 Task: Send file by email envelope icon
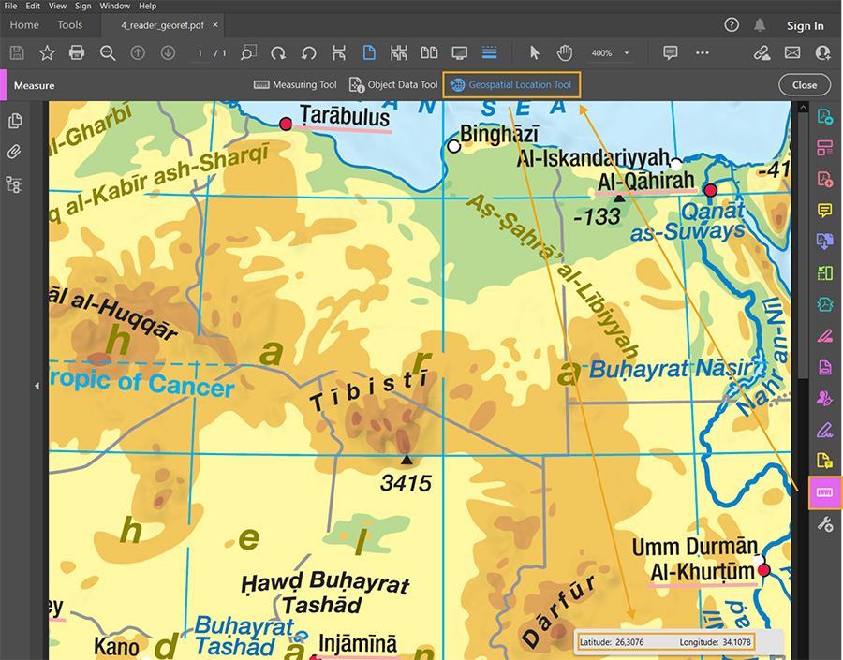[x=791, y=52]
